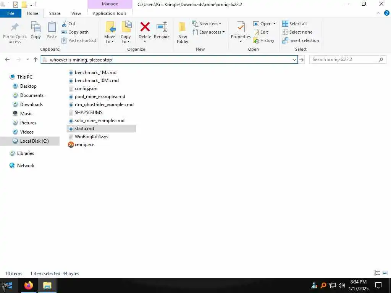
Task: Click the Manage contextual tab
Action: click(110, 4)
